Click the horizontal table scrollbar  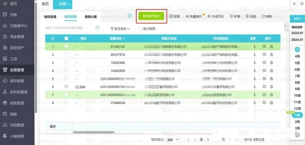pyautogui.click(x=93, y=132)
